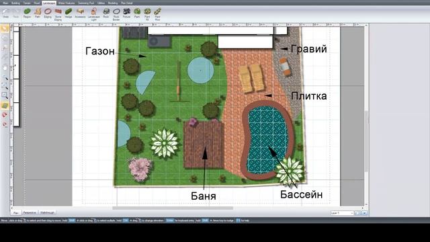This screenshot has height=242, width=430.
Task: Choose the Plant Fill tool
Action: coord(147,14)
